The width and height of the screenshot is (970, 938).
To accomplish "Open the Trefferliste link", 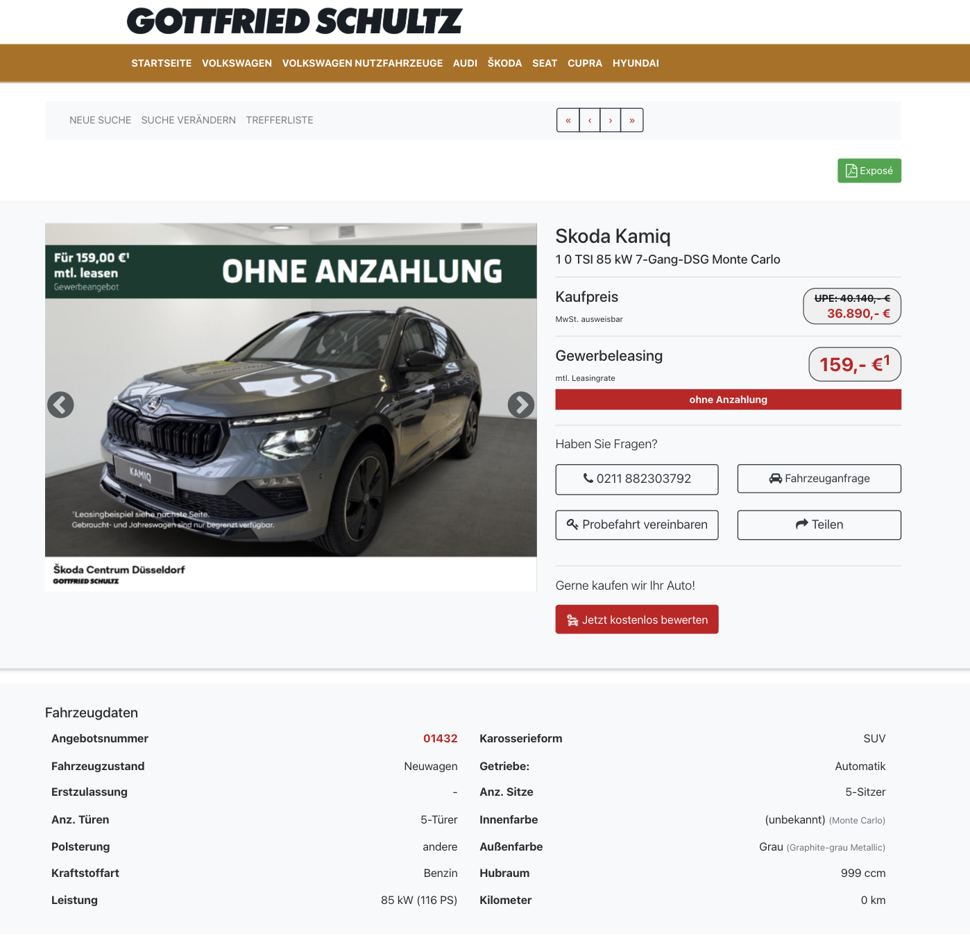I will point(280,120).
